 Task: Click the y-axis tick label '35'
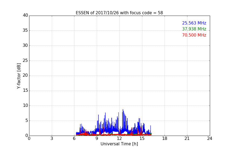pos(25,30)
